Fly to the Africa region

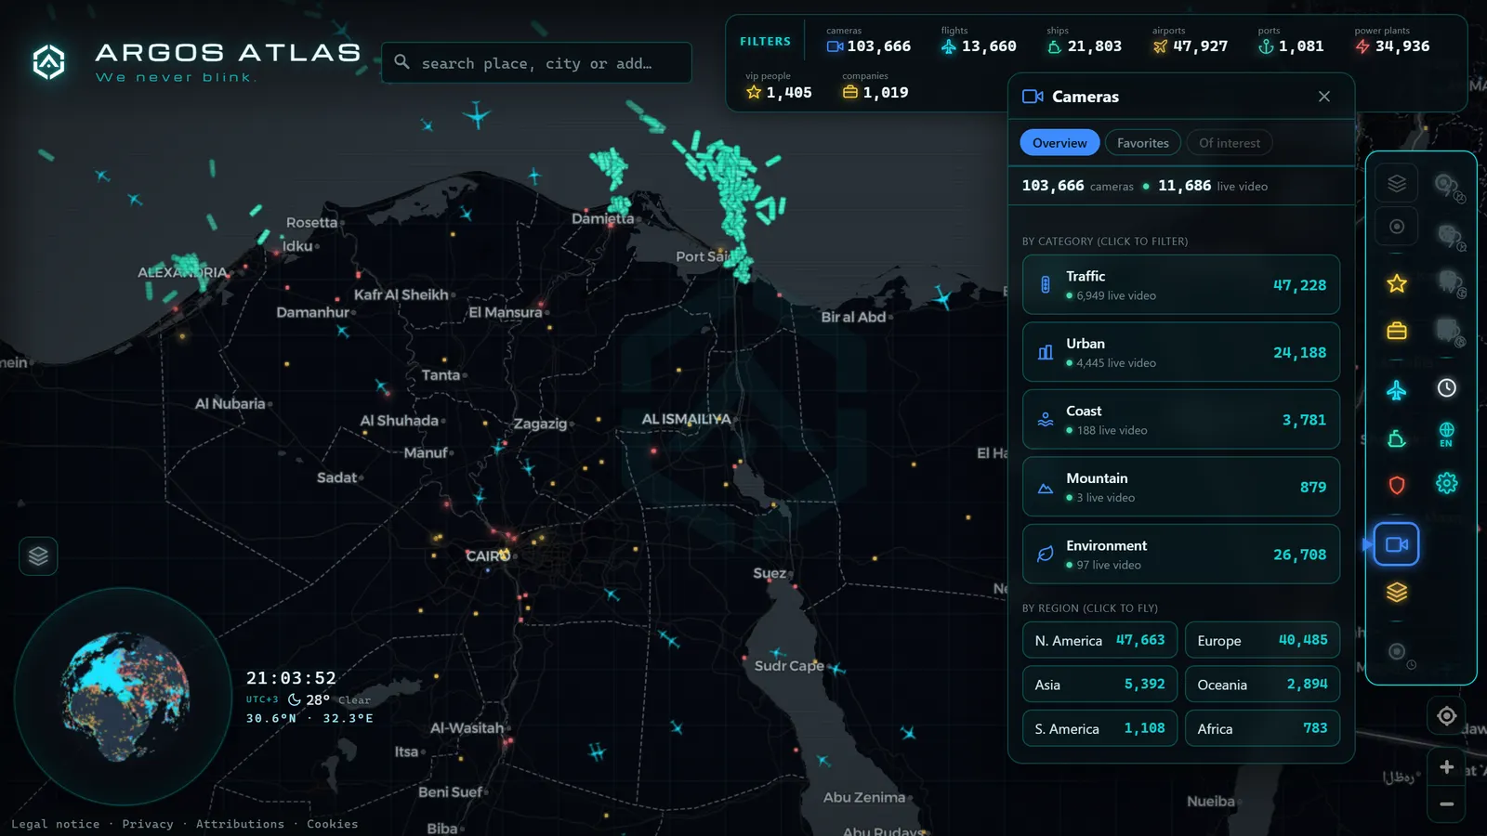(x=1262, y=728)
